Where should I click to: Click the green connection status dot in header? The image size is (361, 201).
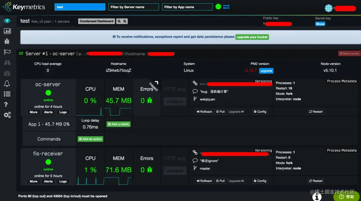218,7
